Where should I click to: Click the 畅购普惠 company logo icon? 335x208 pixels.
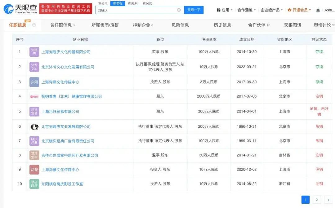[x=34, y=96]
